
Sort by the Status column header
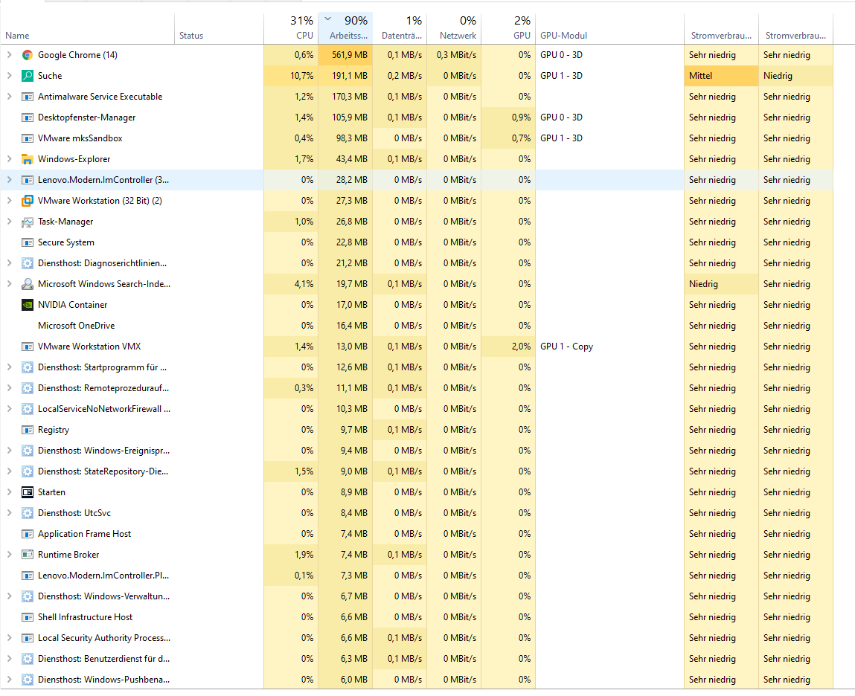220,28
